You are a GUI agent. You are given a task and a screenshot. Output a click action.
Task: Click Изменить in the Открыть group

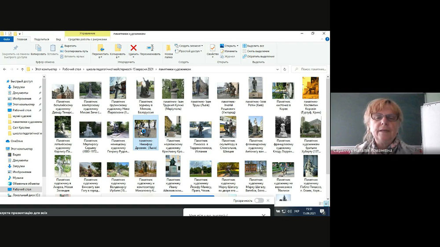(x=229, y=51)
